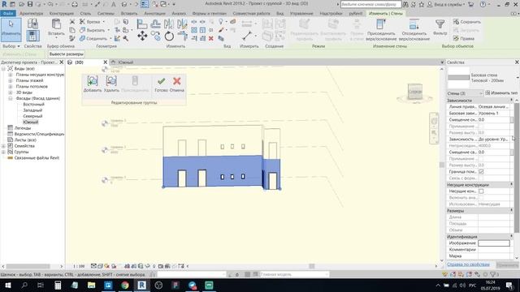The height and width of the screenshot is (292, 520).
Task: Expand 3D виды tree node
Action: coord(11,92)
